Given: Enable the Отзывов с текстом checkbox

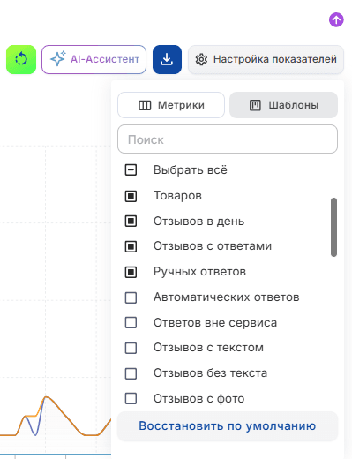Looking at the screenshot, I should (x=131, y=348).
